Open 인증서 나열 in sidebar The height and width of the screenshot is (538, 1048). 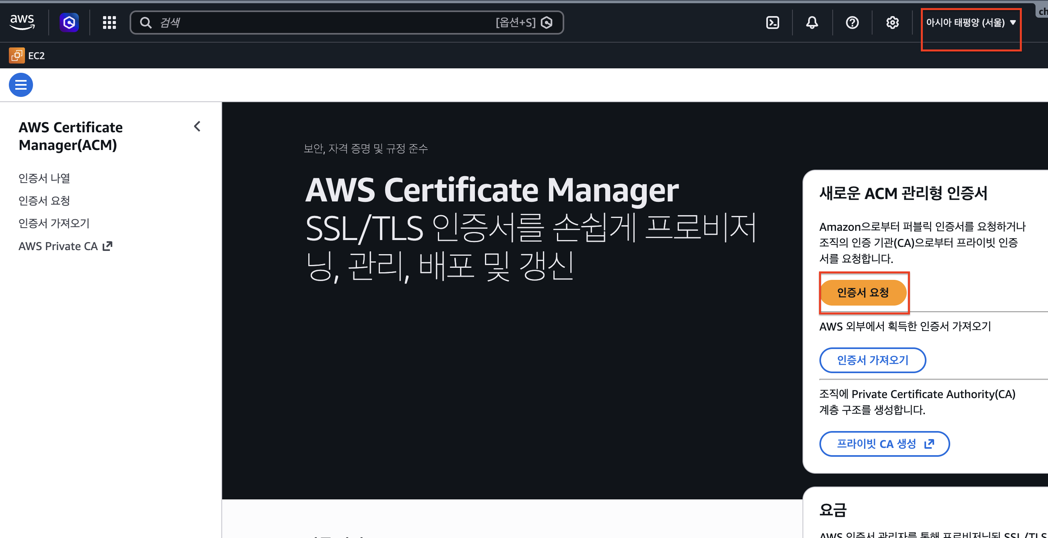[x=44, y=178]
